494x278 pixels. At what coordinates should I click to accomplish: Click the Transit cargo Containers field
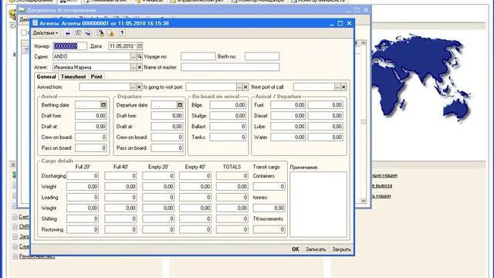click(269, 187)
